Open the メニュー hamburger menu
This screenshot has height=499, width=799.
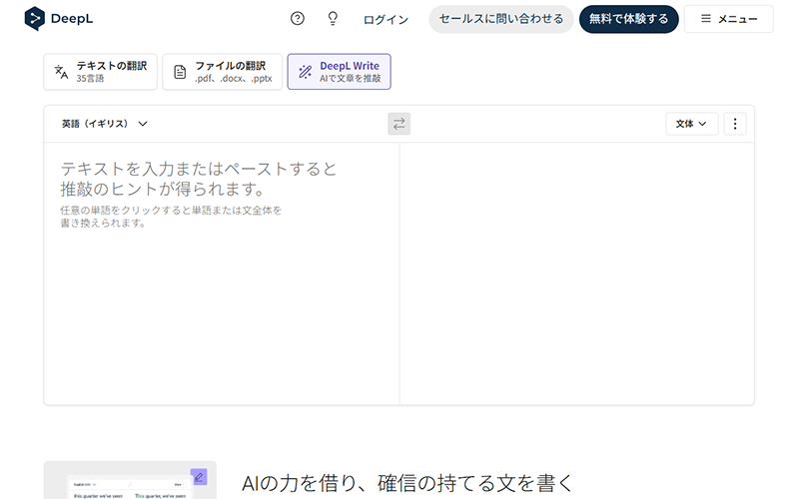point(729,19)
